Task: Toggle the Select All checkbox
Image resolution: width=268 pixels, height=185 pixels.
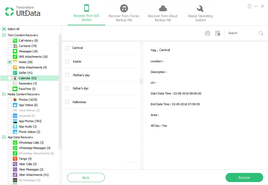Action: pyautogui.click(x=4, y=29)
